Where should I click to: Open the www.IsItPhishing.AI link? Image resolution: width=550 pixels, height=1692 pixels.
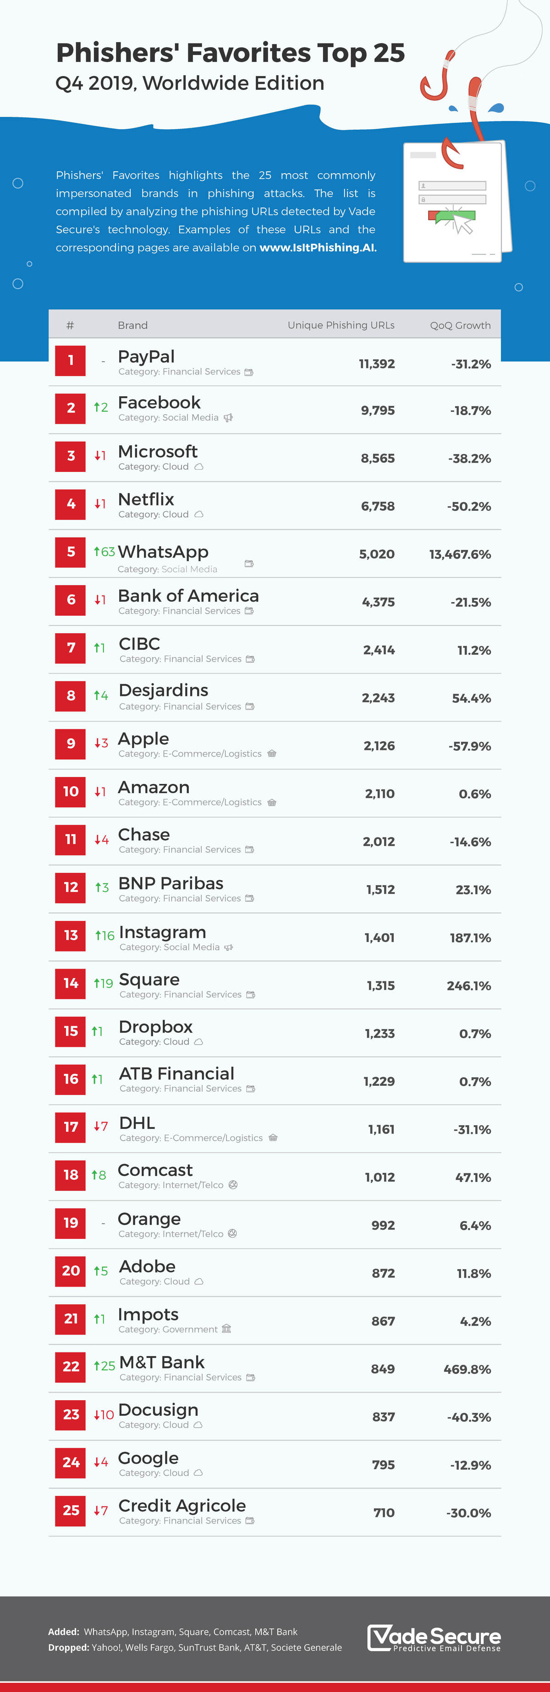[x=318, y=247]
